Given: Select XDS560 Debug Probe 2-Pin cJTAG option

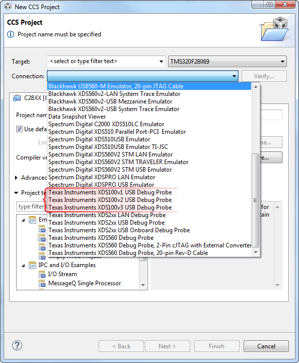Looking at the screenshot, I should coord(149,245).
